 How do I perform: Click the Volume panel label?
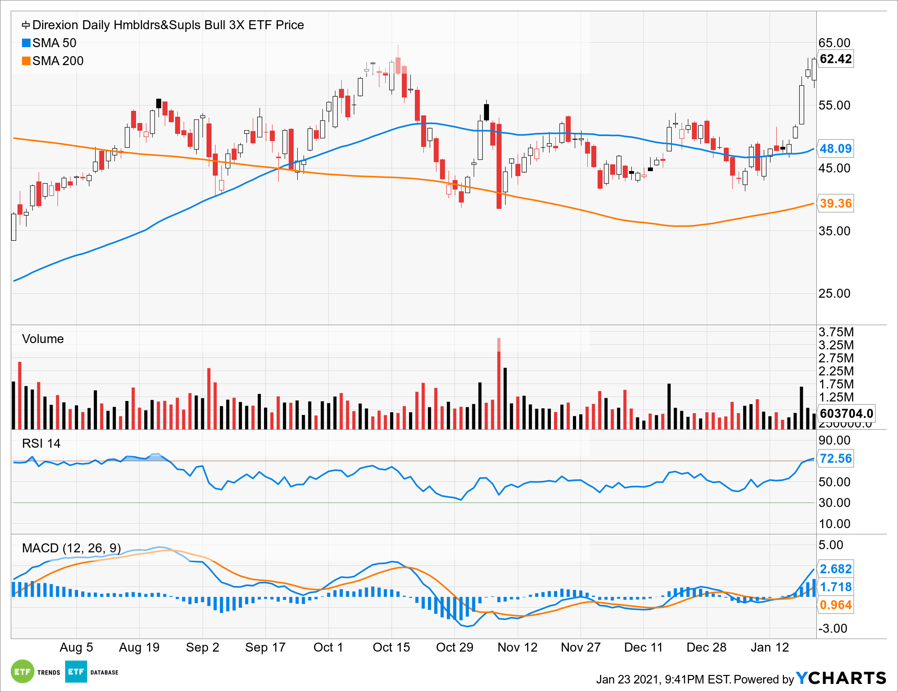[x=43, y=339]
